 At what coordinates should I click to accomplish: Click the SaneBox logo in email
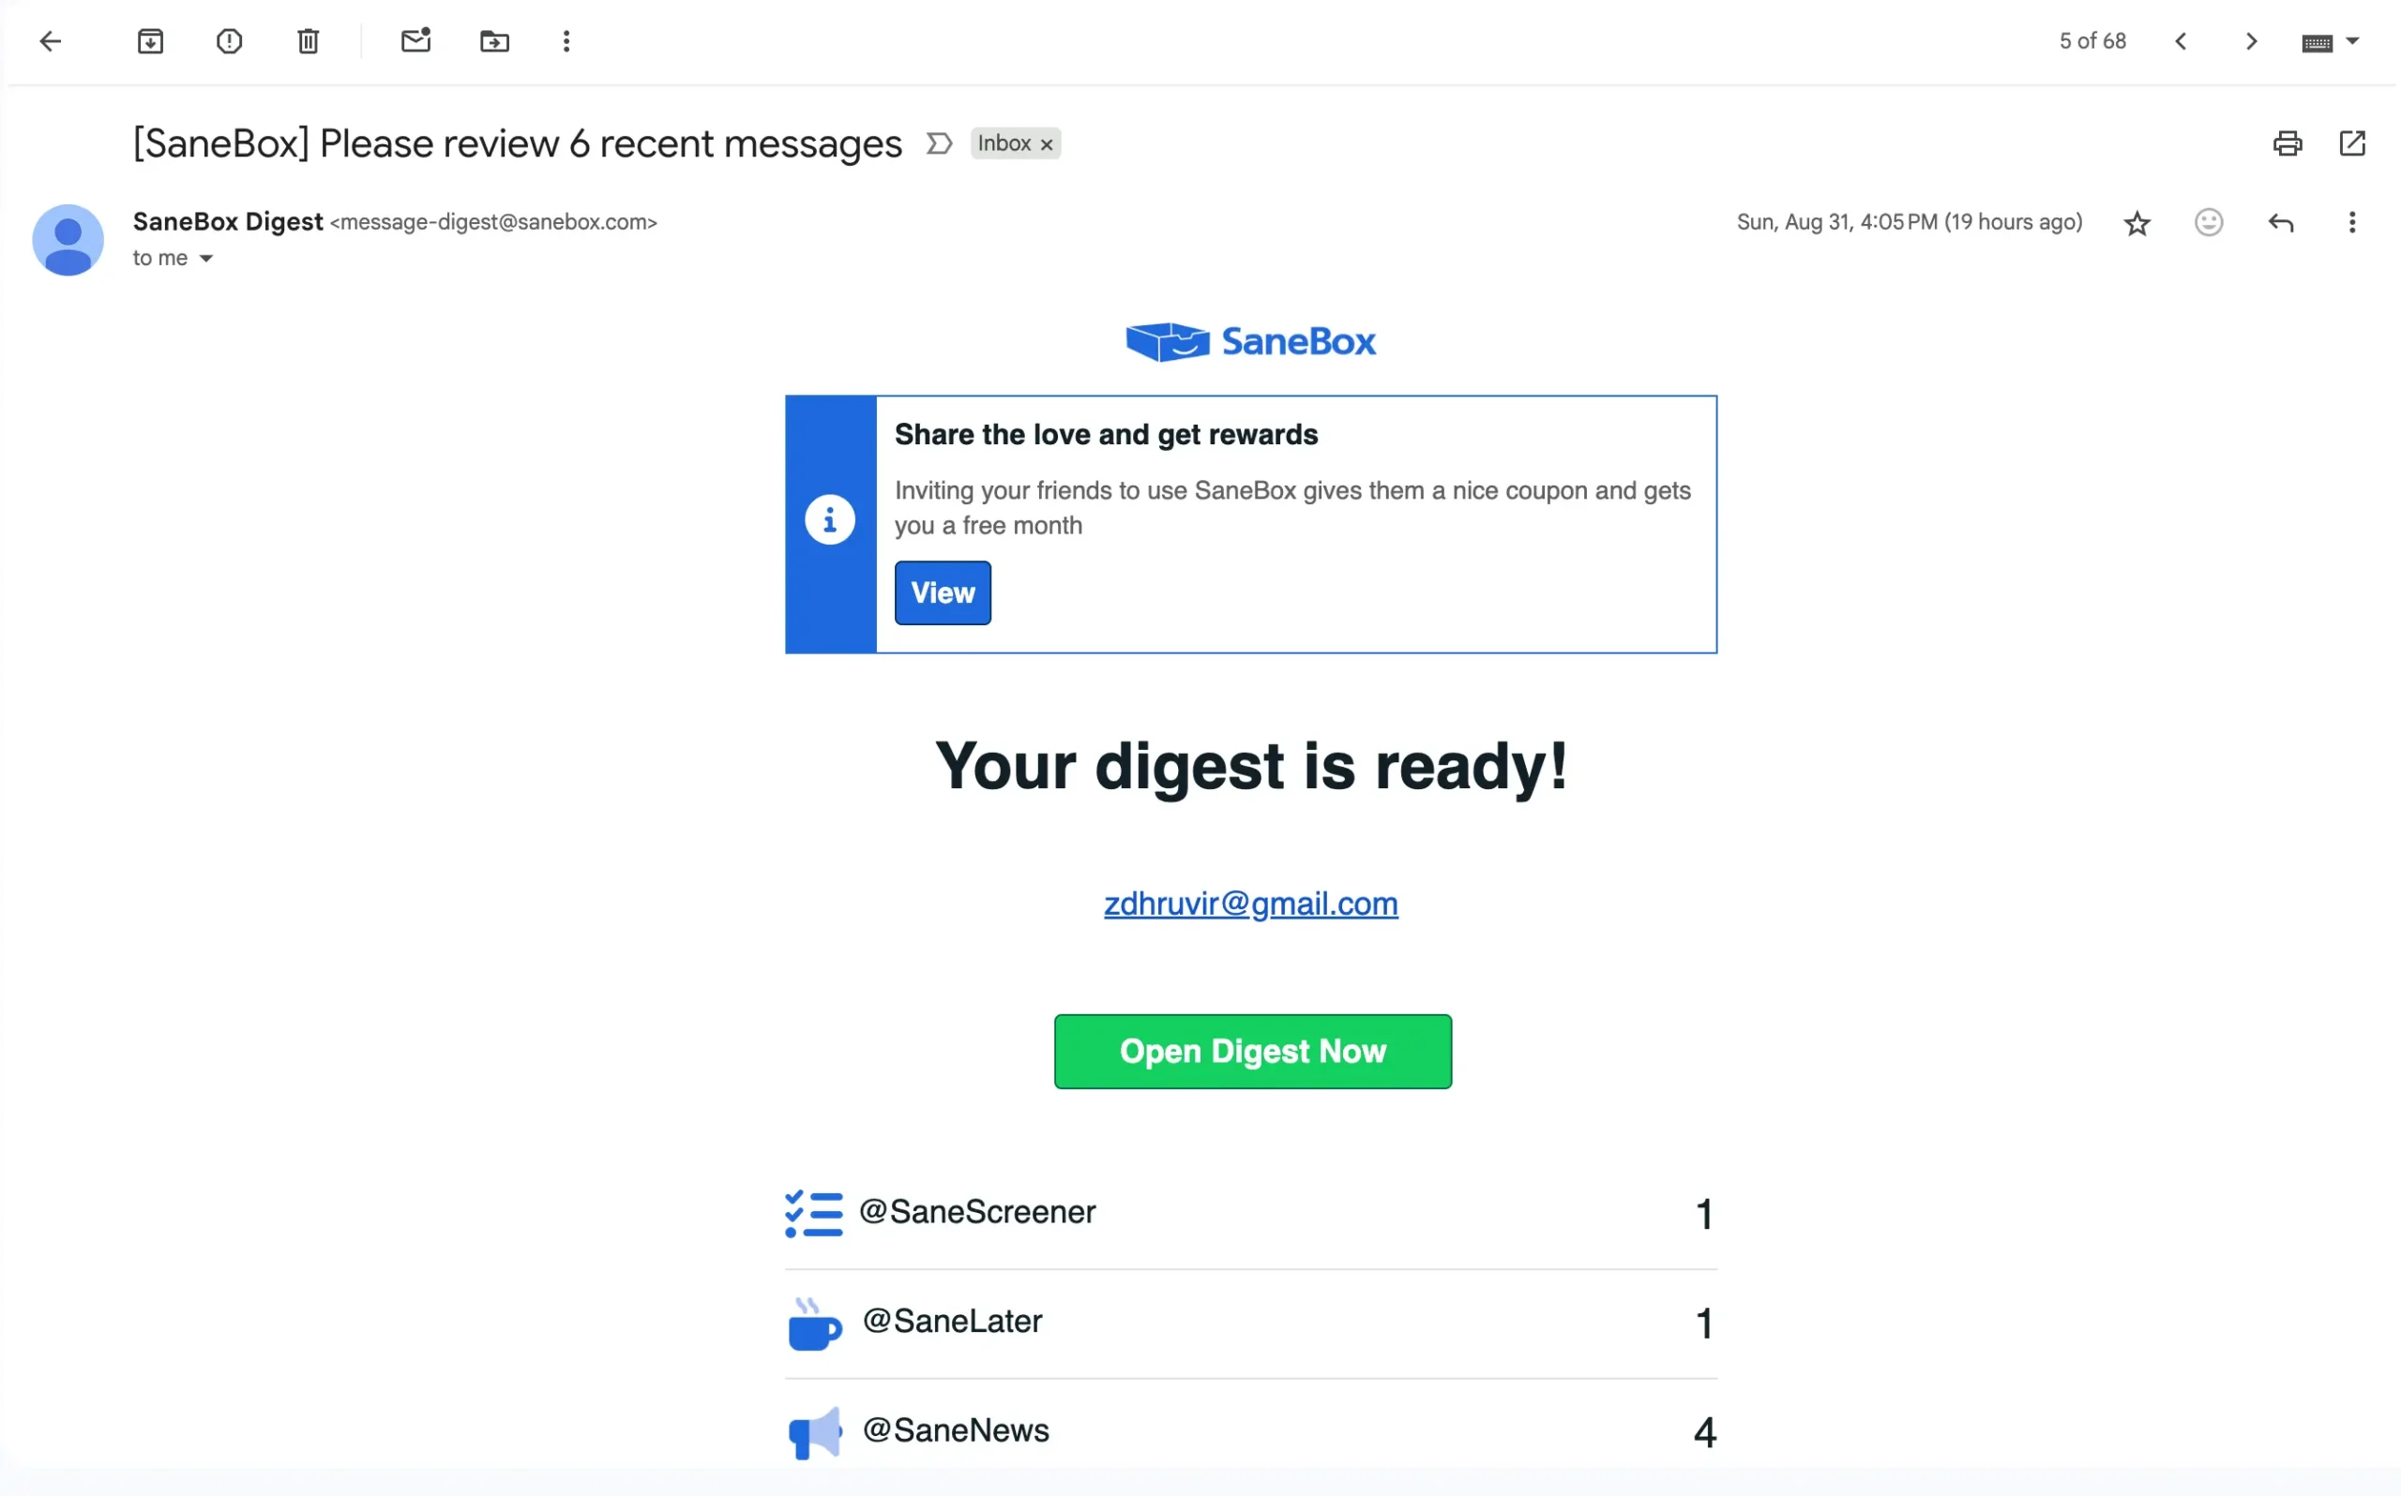point(1251,341)
